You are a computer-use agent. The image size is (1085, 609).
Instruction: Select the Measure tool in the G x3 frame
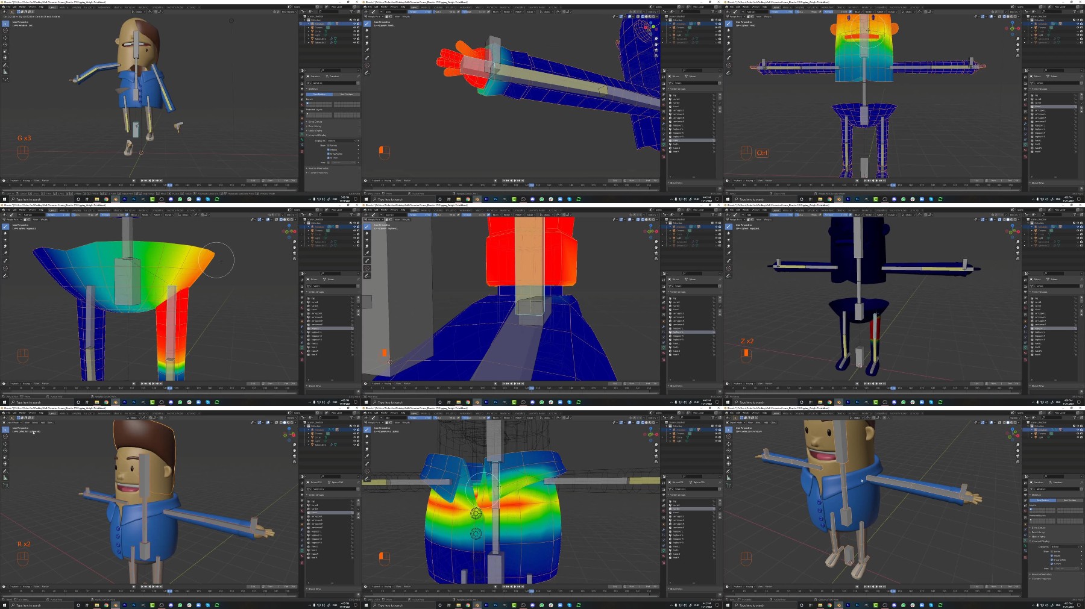tap(5, 72)
